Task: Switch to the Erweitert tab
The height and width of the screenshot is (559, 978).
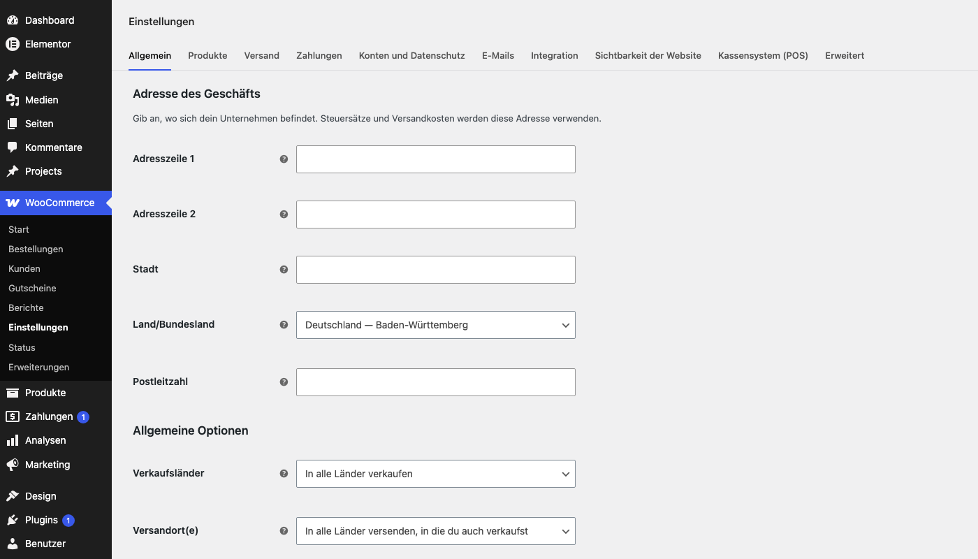Action: (x=845, y=56)
